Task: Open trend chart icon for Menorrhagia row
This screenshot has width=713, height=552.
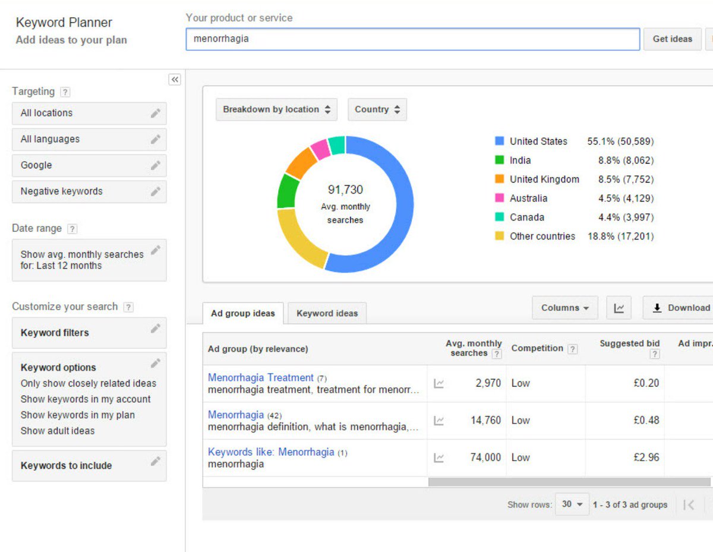Action: (438, 421)
